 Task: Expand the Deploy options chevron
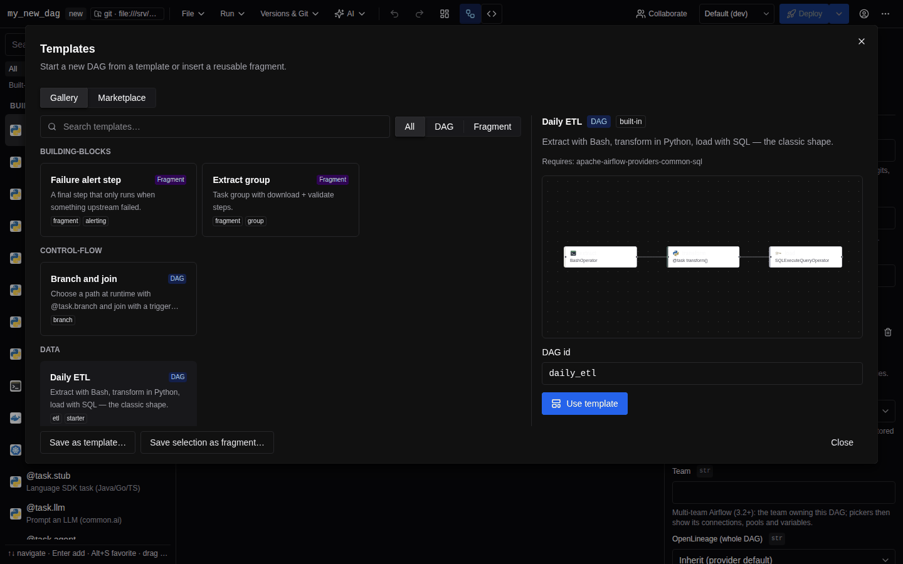point(839,14)
